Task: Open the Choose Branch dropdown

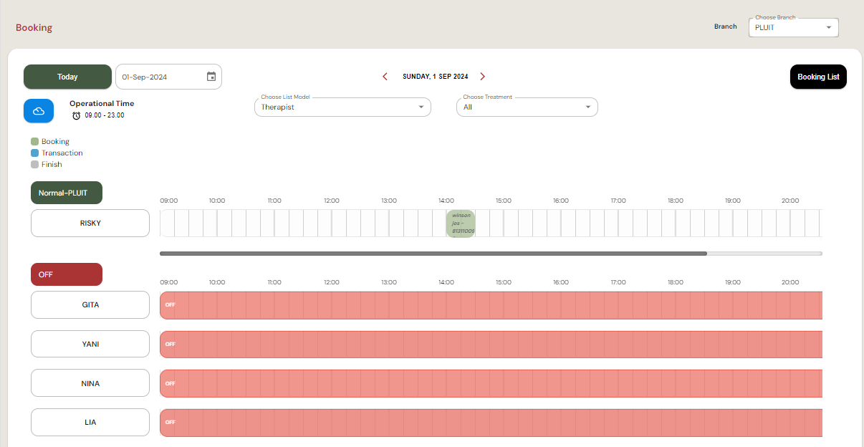Action: pos(793,28)
